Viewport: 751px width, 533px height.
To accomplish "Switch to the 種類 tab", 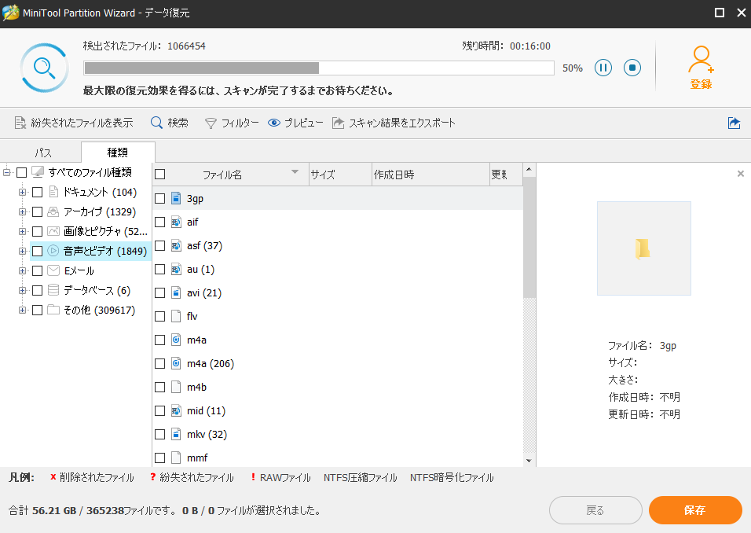I will point(118,153).
